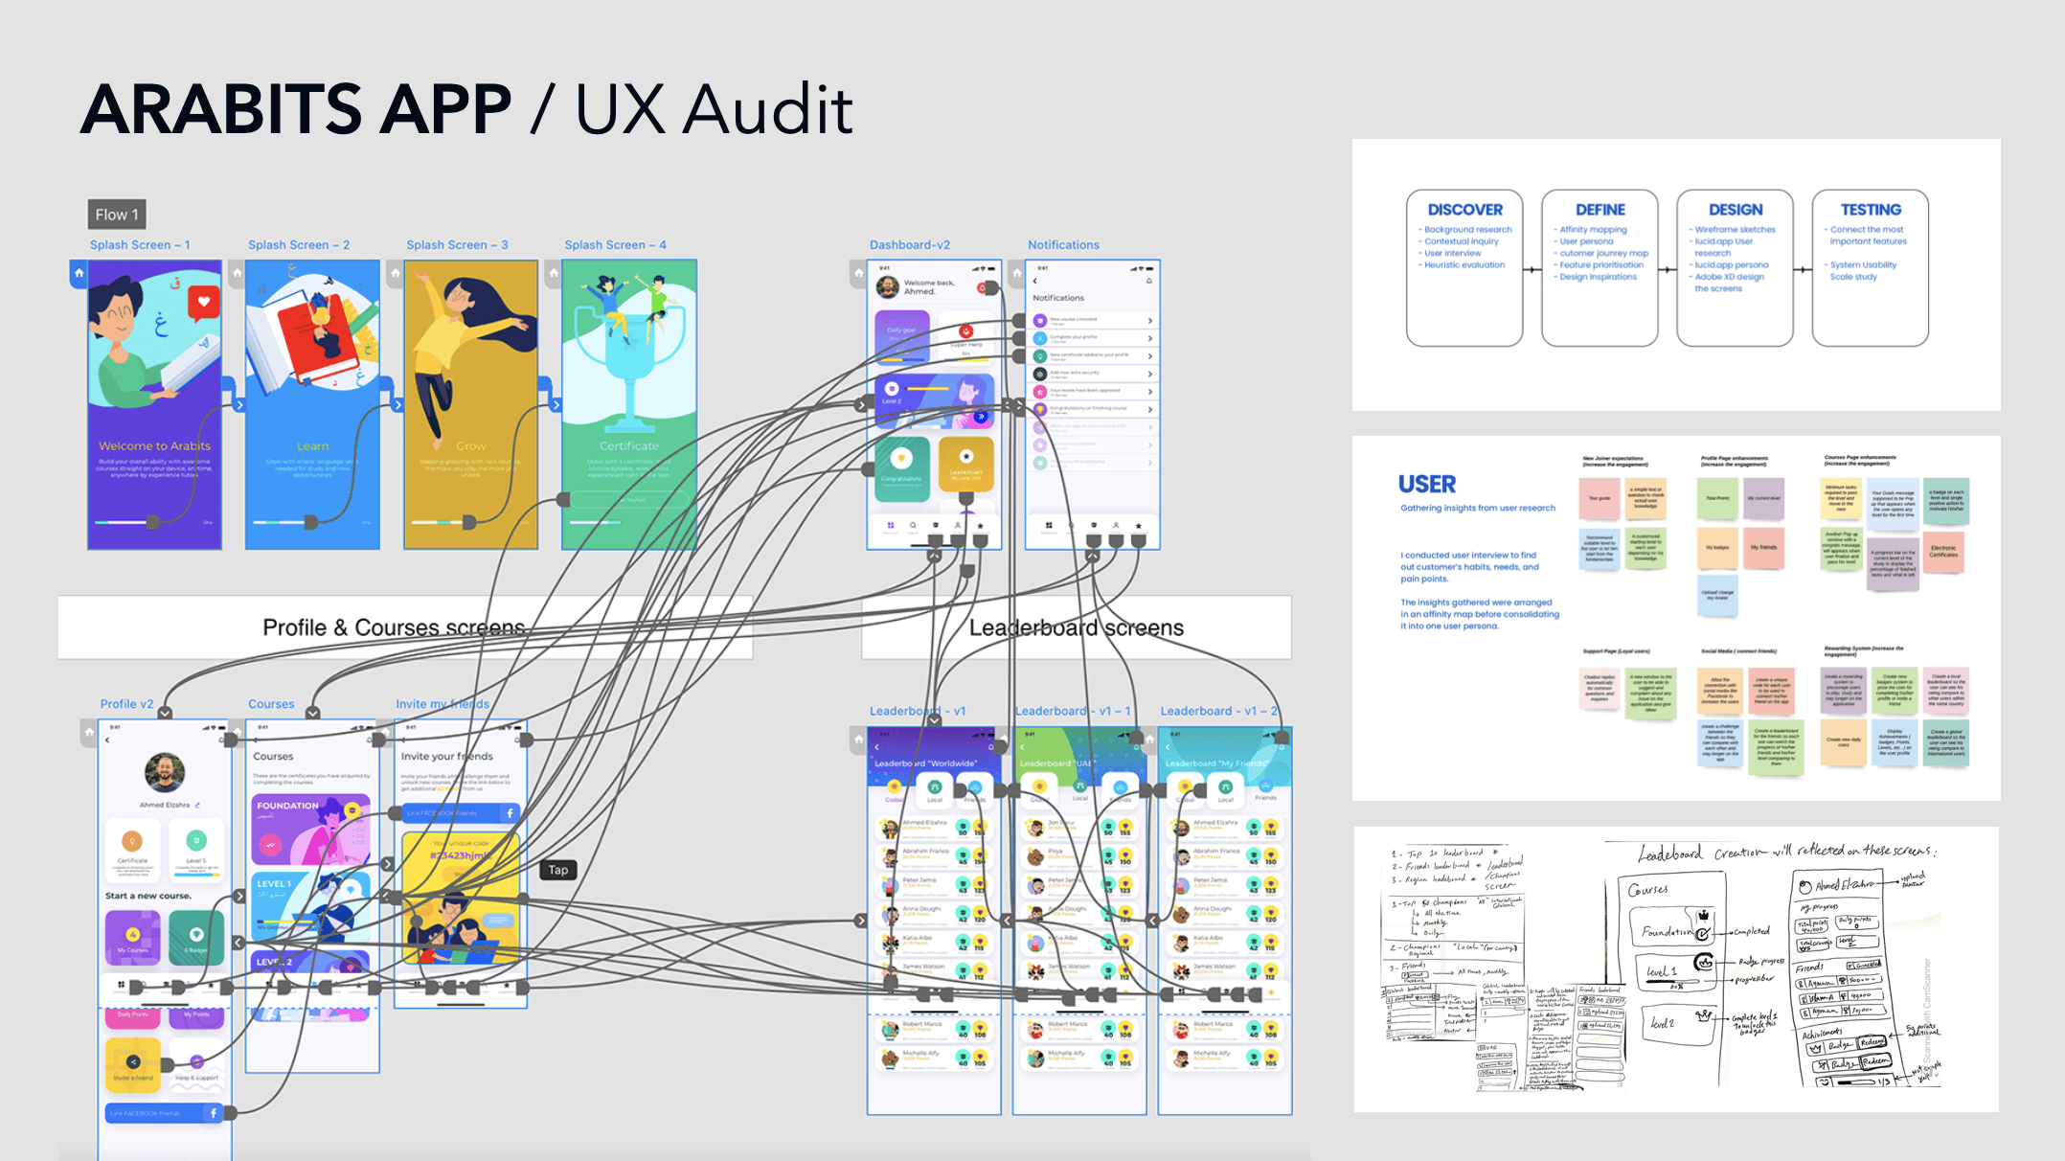Open the Your review have been approved chevron

1150,392
